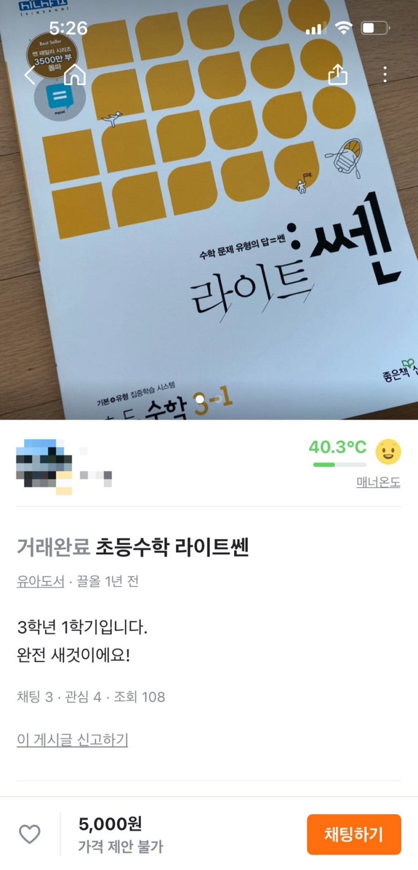Tap the smiley face manner icon
Screen dimensions: 418x870
tap(388, 451)
